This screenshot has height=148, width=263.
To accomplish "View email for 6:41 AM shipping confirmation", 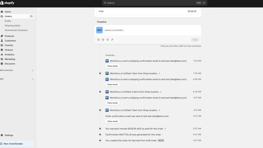I will coord(112,103).
